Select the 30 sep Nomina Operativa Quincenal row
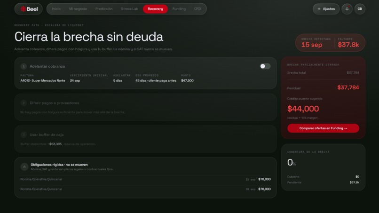Viewport: 379px width, 213px height. 145,189
